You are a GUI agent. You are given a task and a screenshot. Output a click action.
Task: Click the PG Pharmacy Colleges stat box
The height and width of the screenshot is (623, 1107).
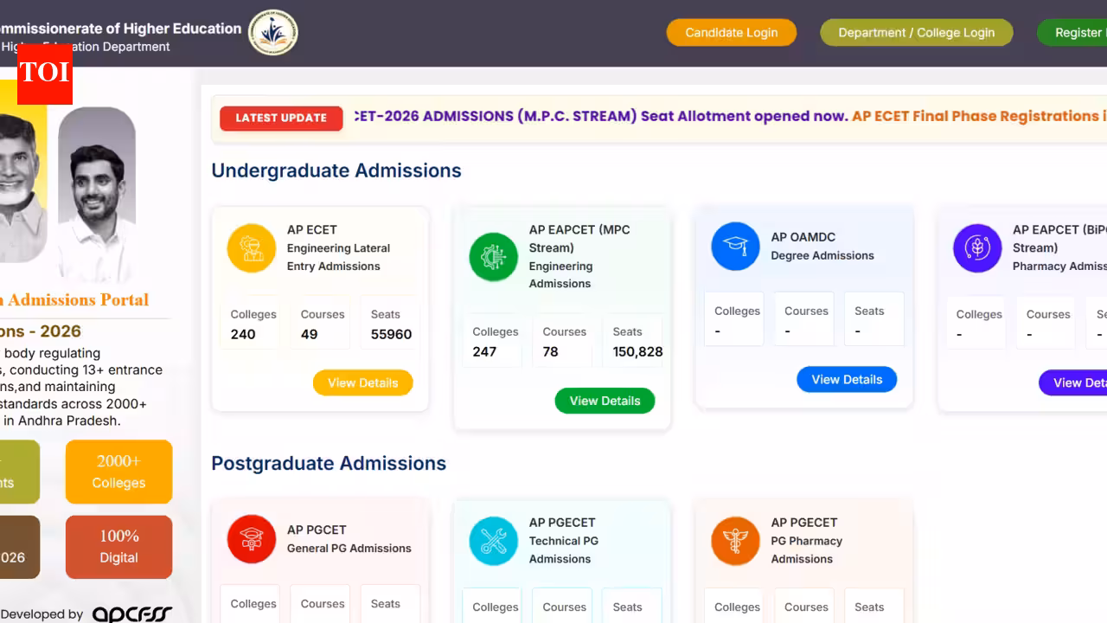[735, 606]
